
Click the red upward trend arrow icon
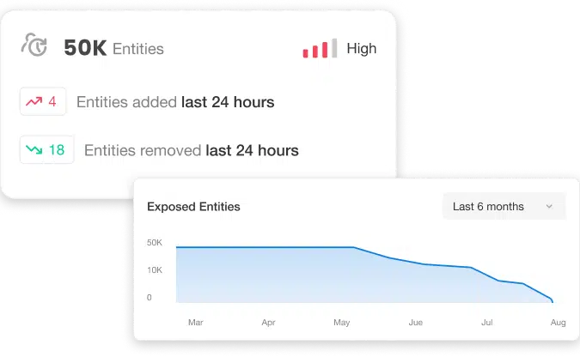click(x=34, y=102)
